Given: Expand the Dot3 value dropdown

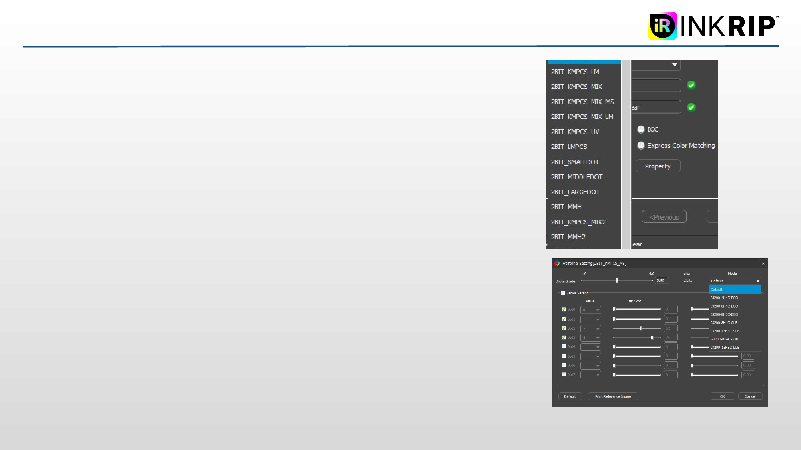Looking at the screenshot, I should coord(591,338).
